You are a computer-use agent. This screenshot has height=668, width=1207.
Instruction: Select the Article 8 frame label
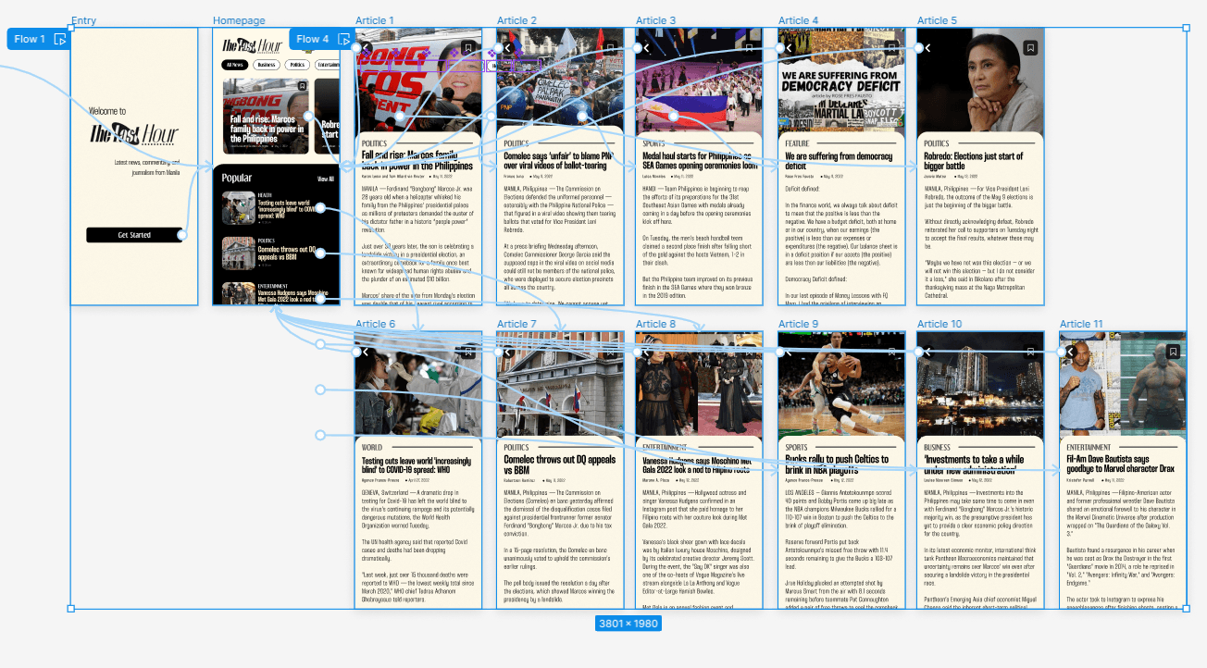(655, 324)
